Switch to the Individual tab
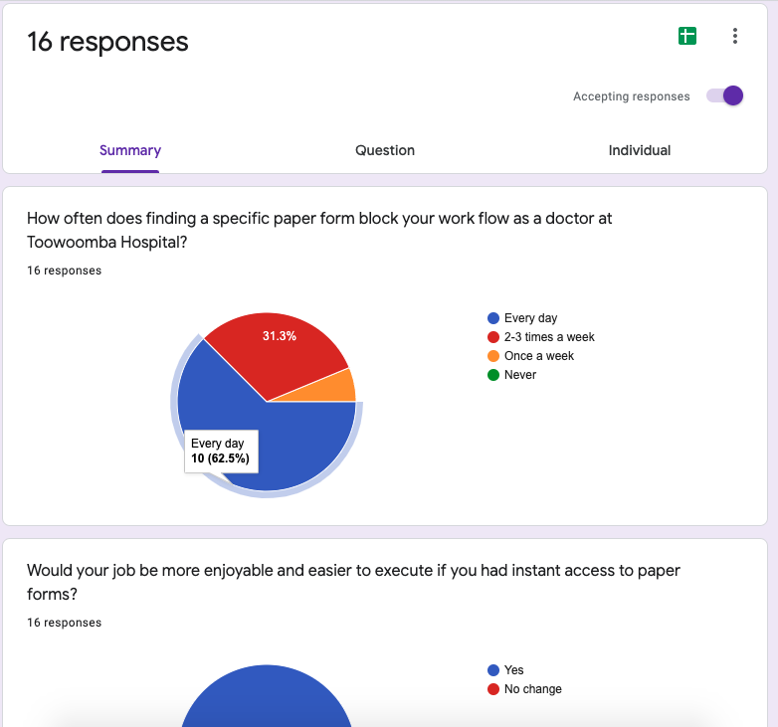 click(x=640, y=150)
